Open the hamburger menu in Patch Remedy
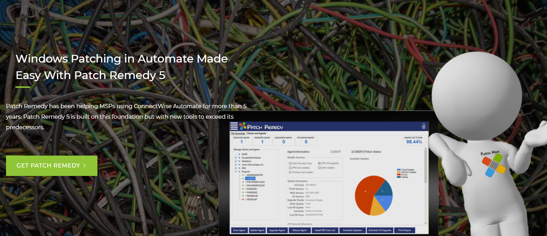The image size is (547, 236). [234, 126]
